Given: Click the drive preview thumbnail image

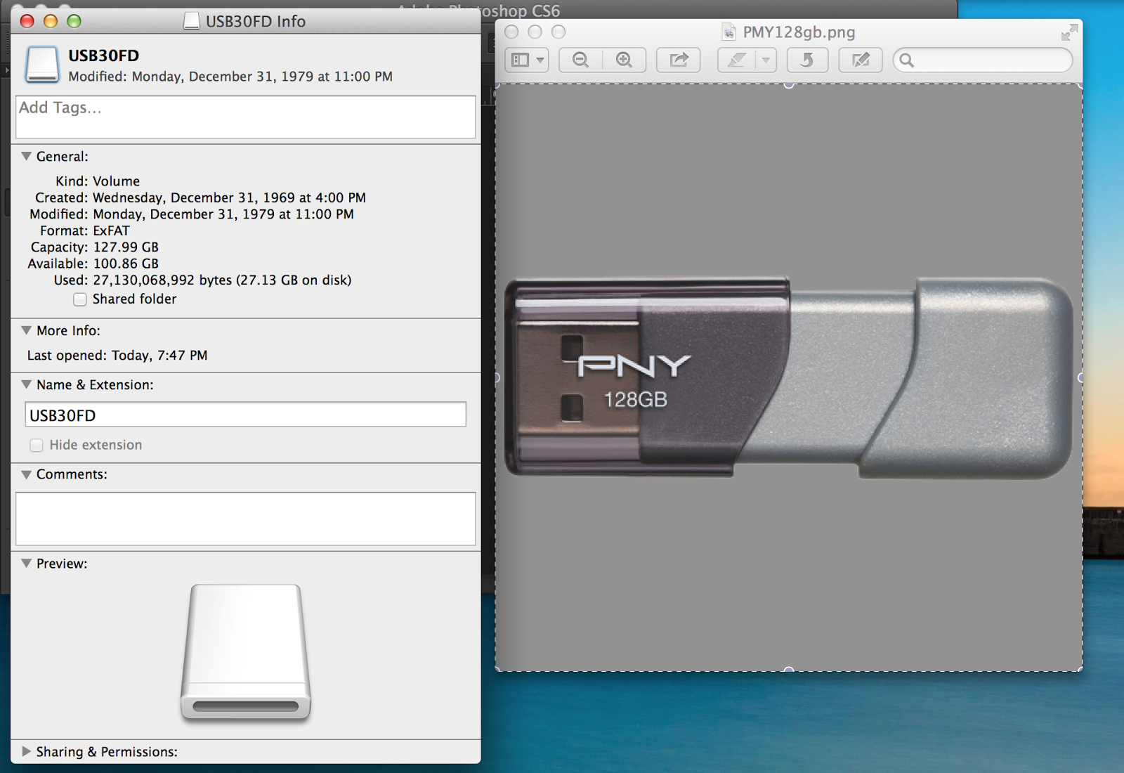Looking at the screenshot, I should pos(246,653).
